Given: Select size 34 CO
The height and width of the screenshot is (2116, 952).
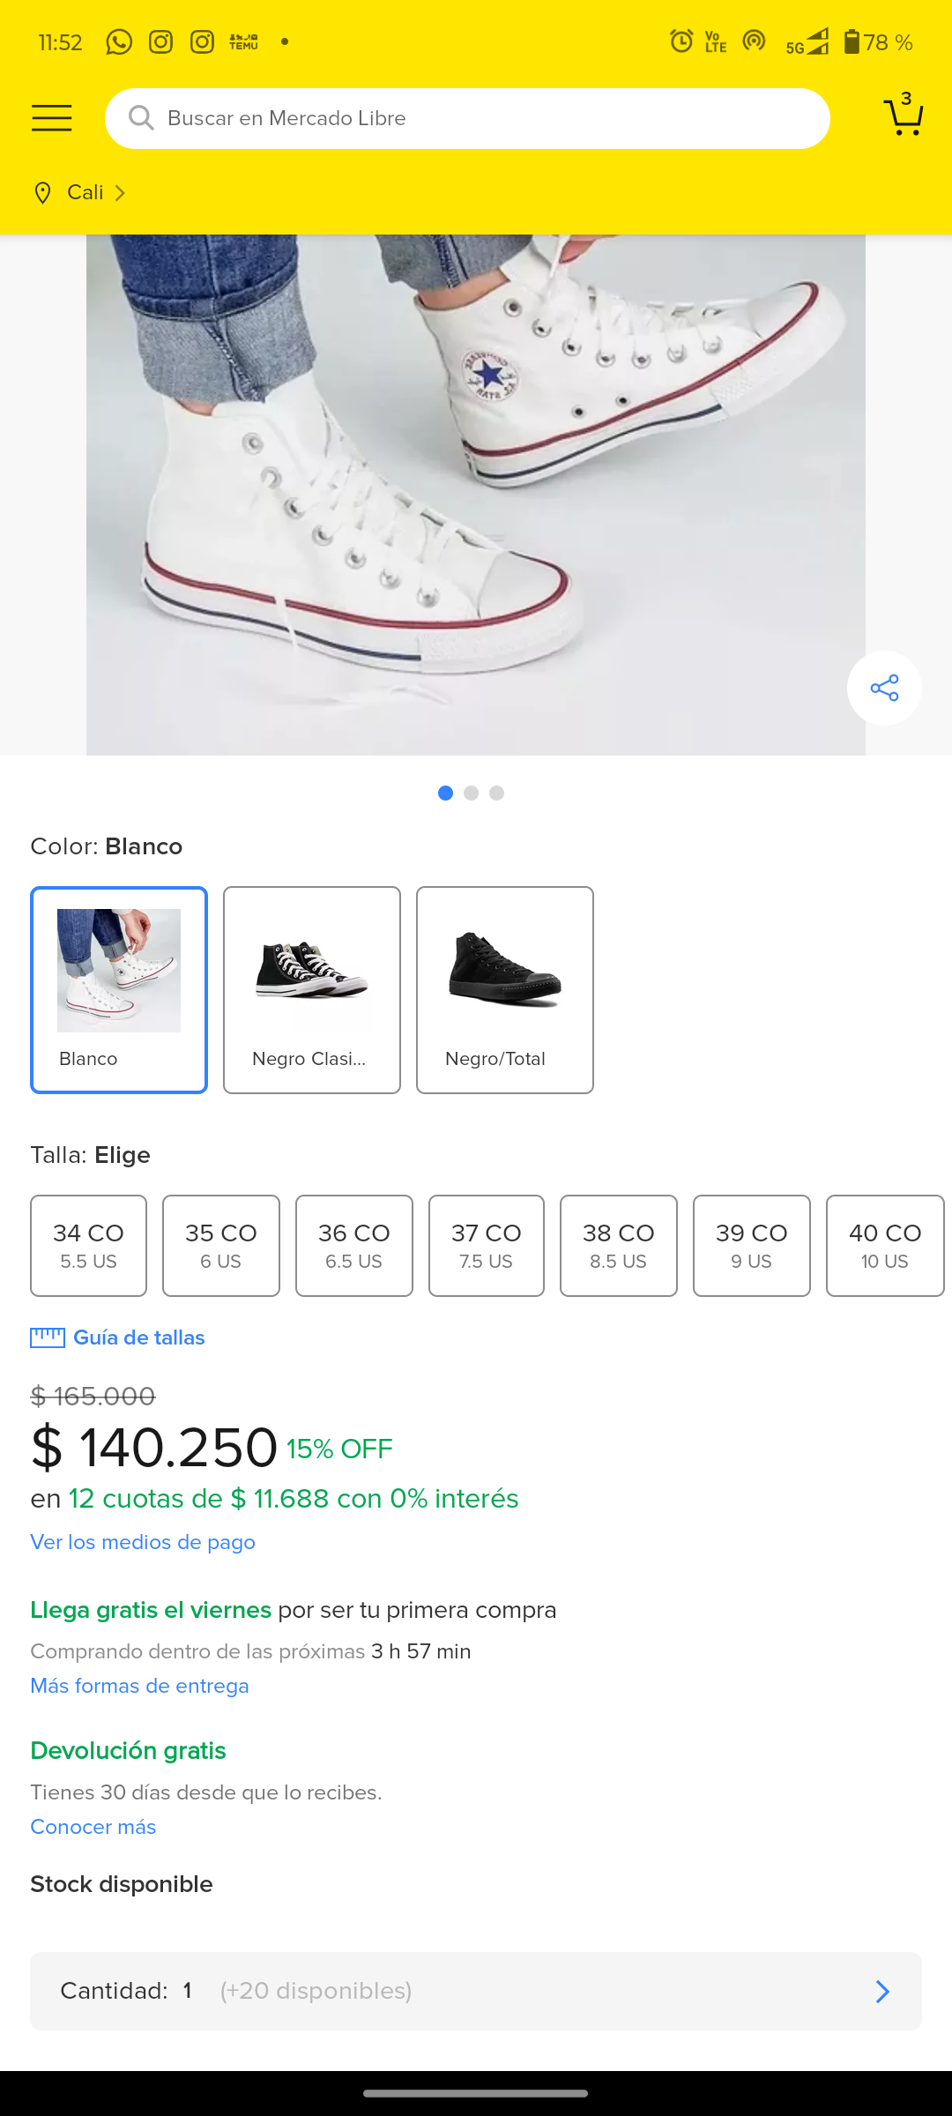Looking at the screenshot, I should click(x=88, y=1245).
